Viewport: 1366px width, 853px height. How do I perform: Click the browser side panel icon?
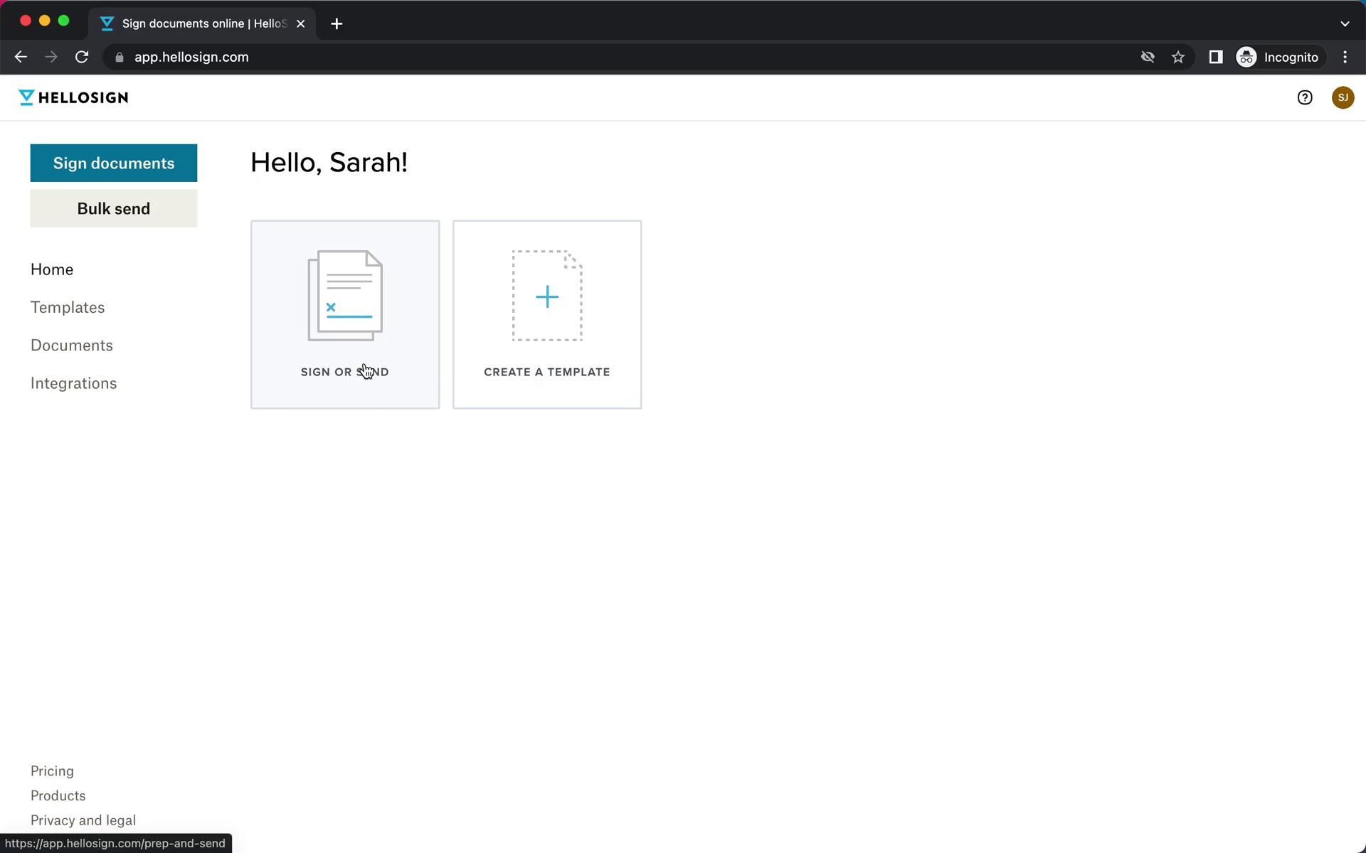pyautogui.click(x=1215, y=57)
